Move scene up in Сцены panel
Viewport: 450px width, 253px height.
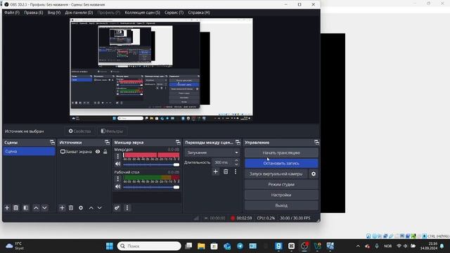click(x=36, y=208)
